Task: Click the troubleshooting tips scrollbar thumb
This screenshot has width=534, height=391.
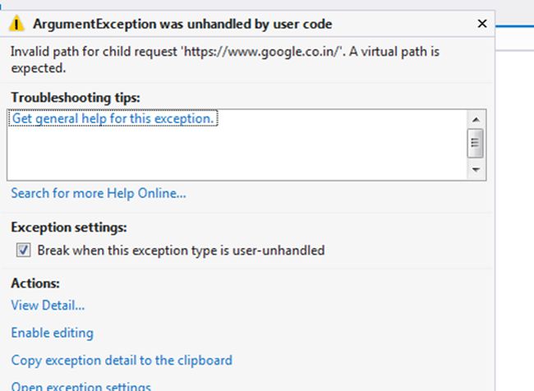Action: (475, 144)
